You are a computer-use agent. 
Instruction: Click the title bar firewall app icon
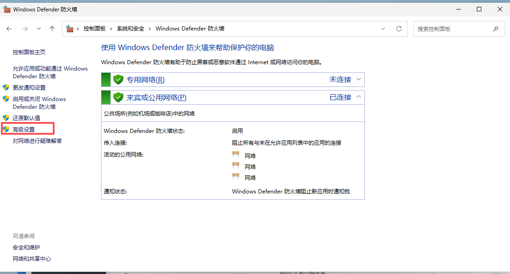coord(7,10)
